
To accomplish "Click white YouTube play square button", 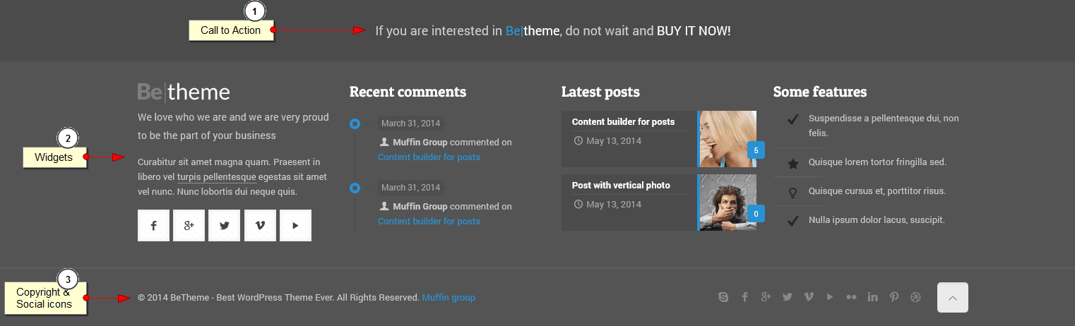I will pos(295,225).
